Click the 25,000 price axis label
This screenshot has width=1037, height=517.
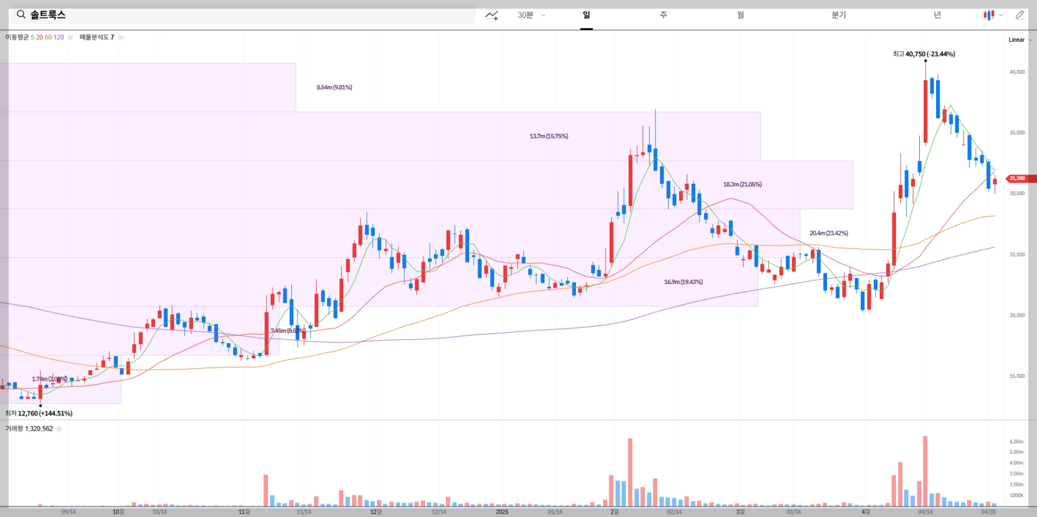pos(1017,254)
